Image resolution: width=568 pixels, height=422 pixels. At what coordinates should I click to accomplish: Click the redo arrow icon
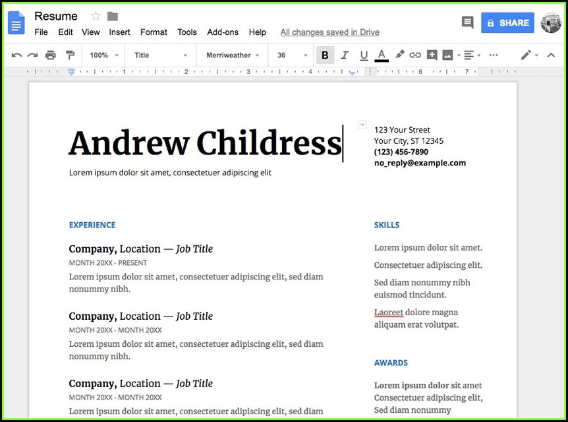coord(32,55)
